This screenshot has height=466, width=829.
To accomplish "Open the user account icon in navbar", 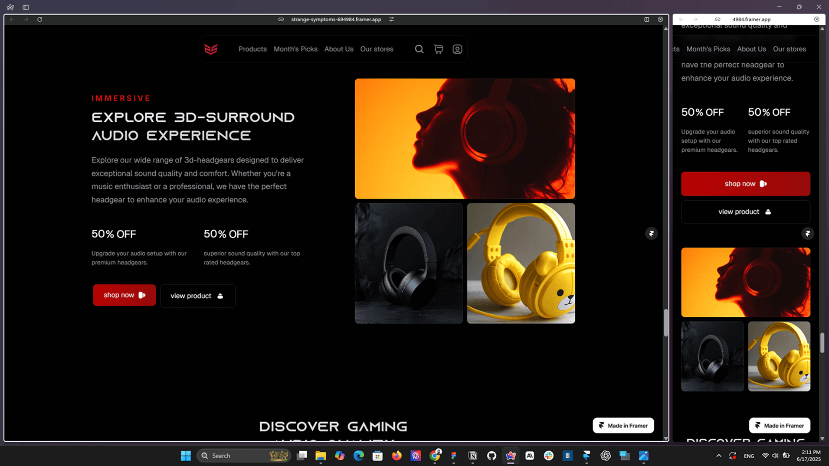I will (x=457, y=49).
